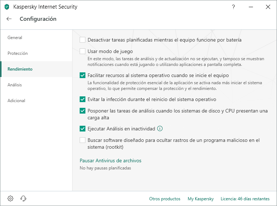This screenshot has height=206, width=277.
Task: Click the back arrow next to Configuración
Action: (9, 19)
